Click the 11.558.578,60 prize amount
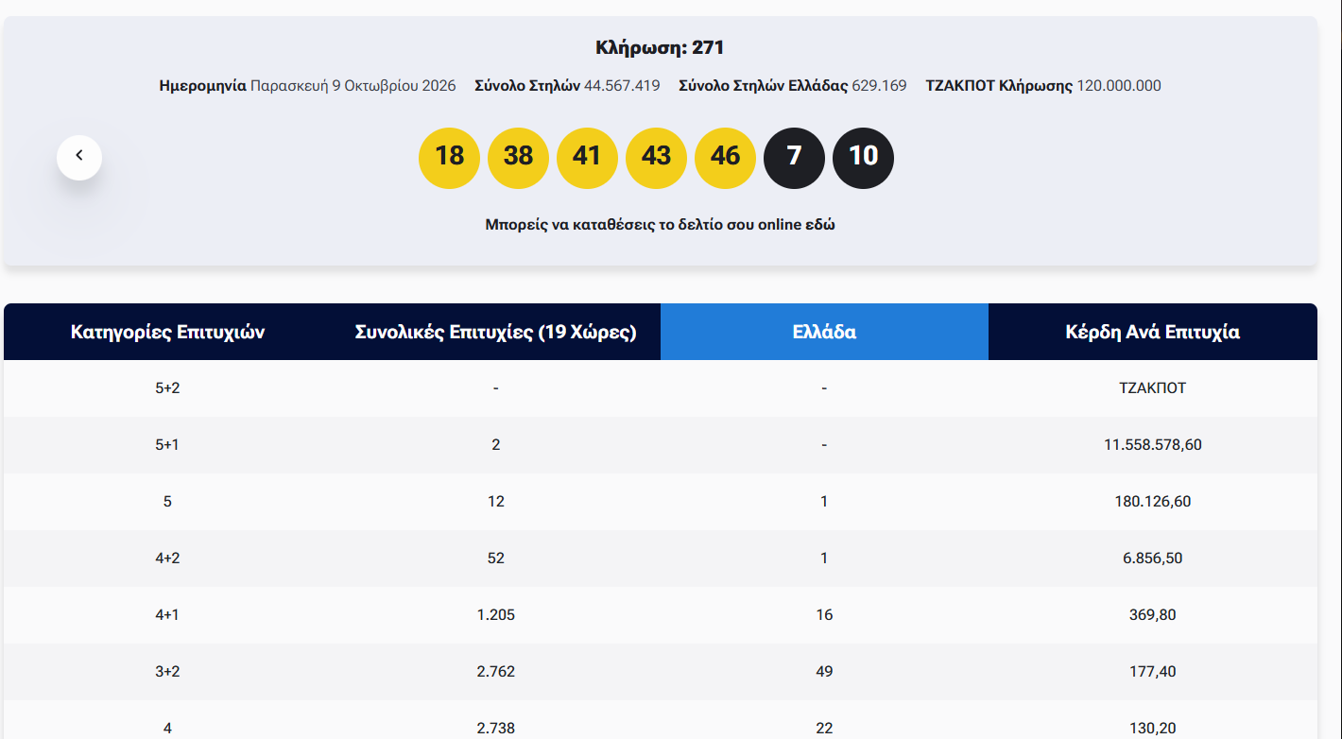Viewport: 1342px width, 739px height. pos(1153,444)
